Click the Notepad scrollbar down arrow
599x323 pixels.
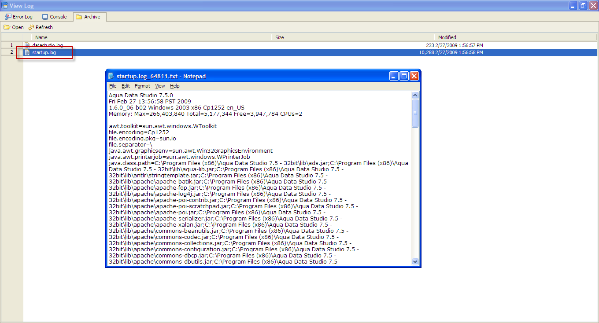tap(415, 261)
